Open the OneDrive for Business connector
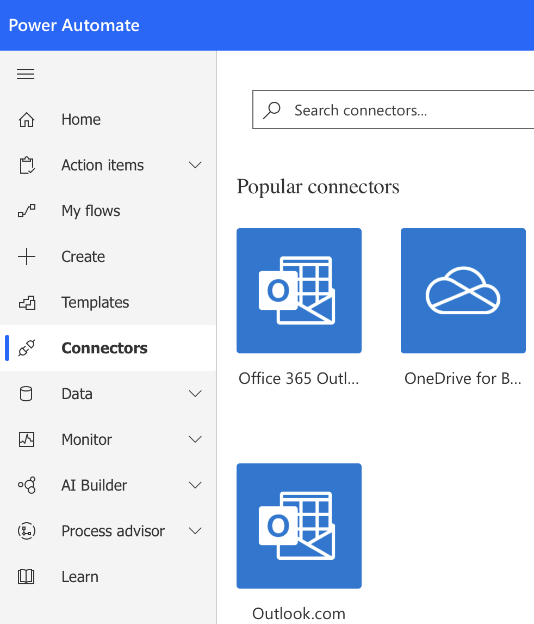 [463, 290]
